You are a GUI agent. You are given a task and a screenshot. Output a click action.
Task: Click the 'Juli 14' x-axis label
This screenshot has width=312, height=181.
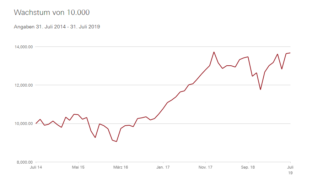[x=36, y=167]
